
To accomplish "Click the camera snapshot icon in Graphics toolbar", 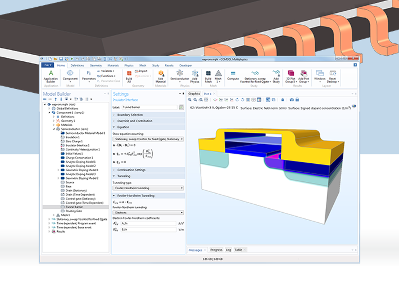I will (x=291, y=100).
